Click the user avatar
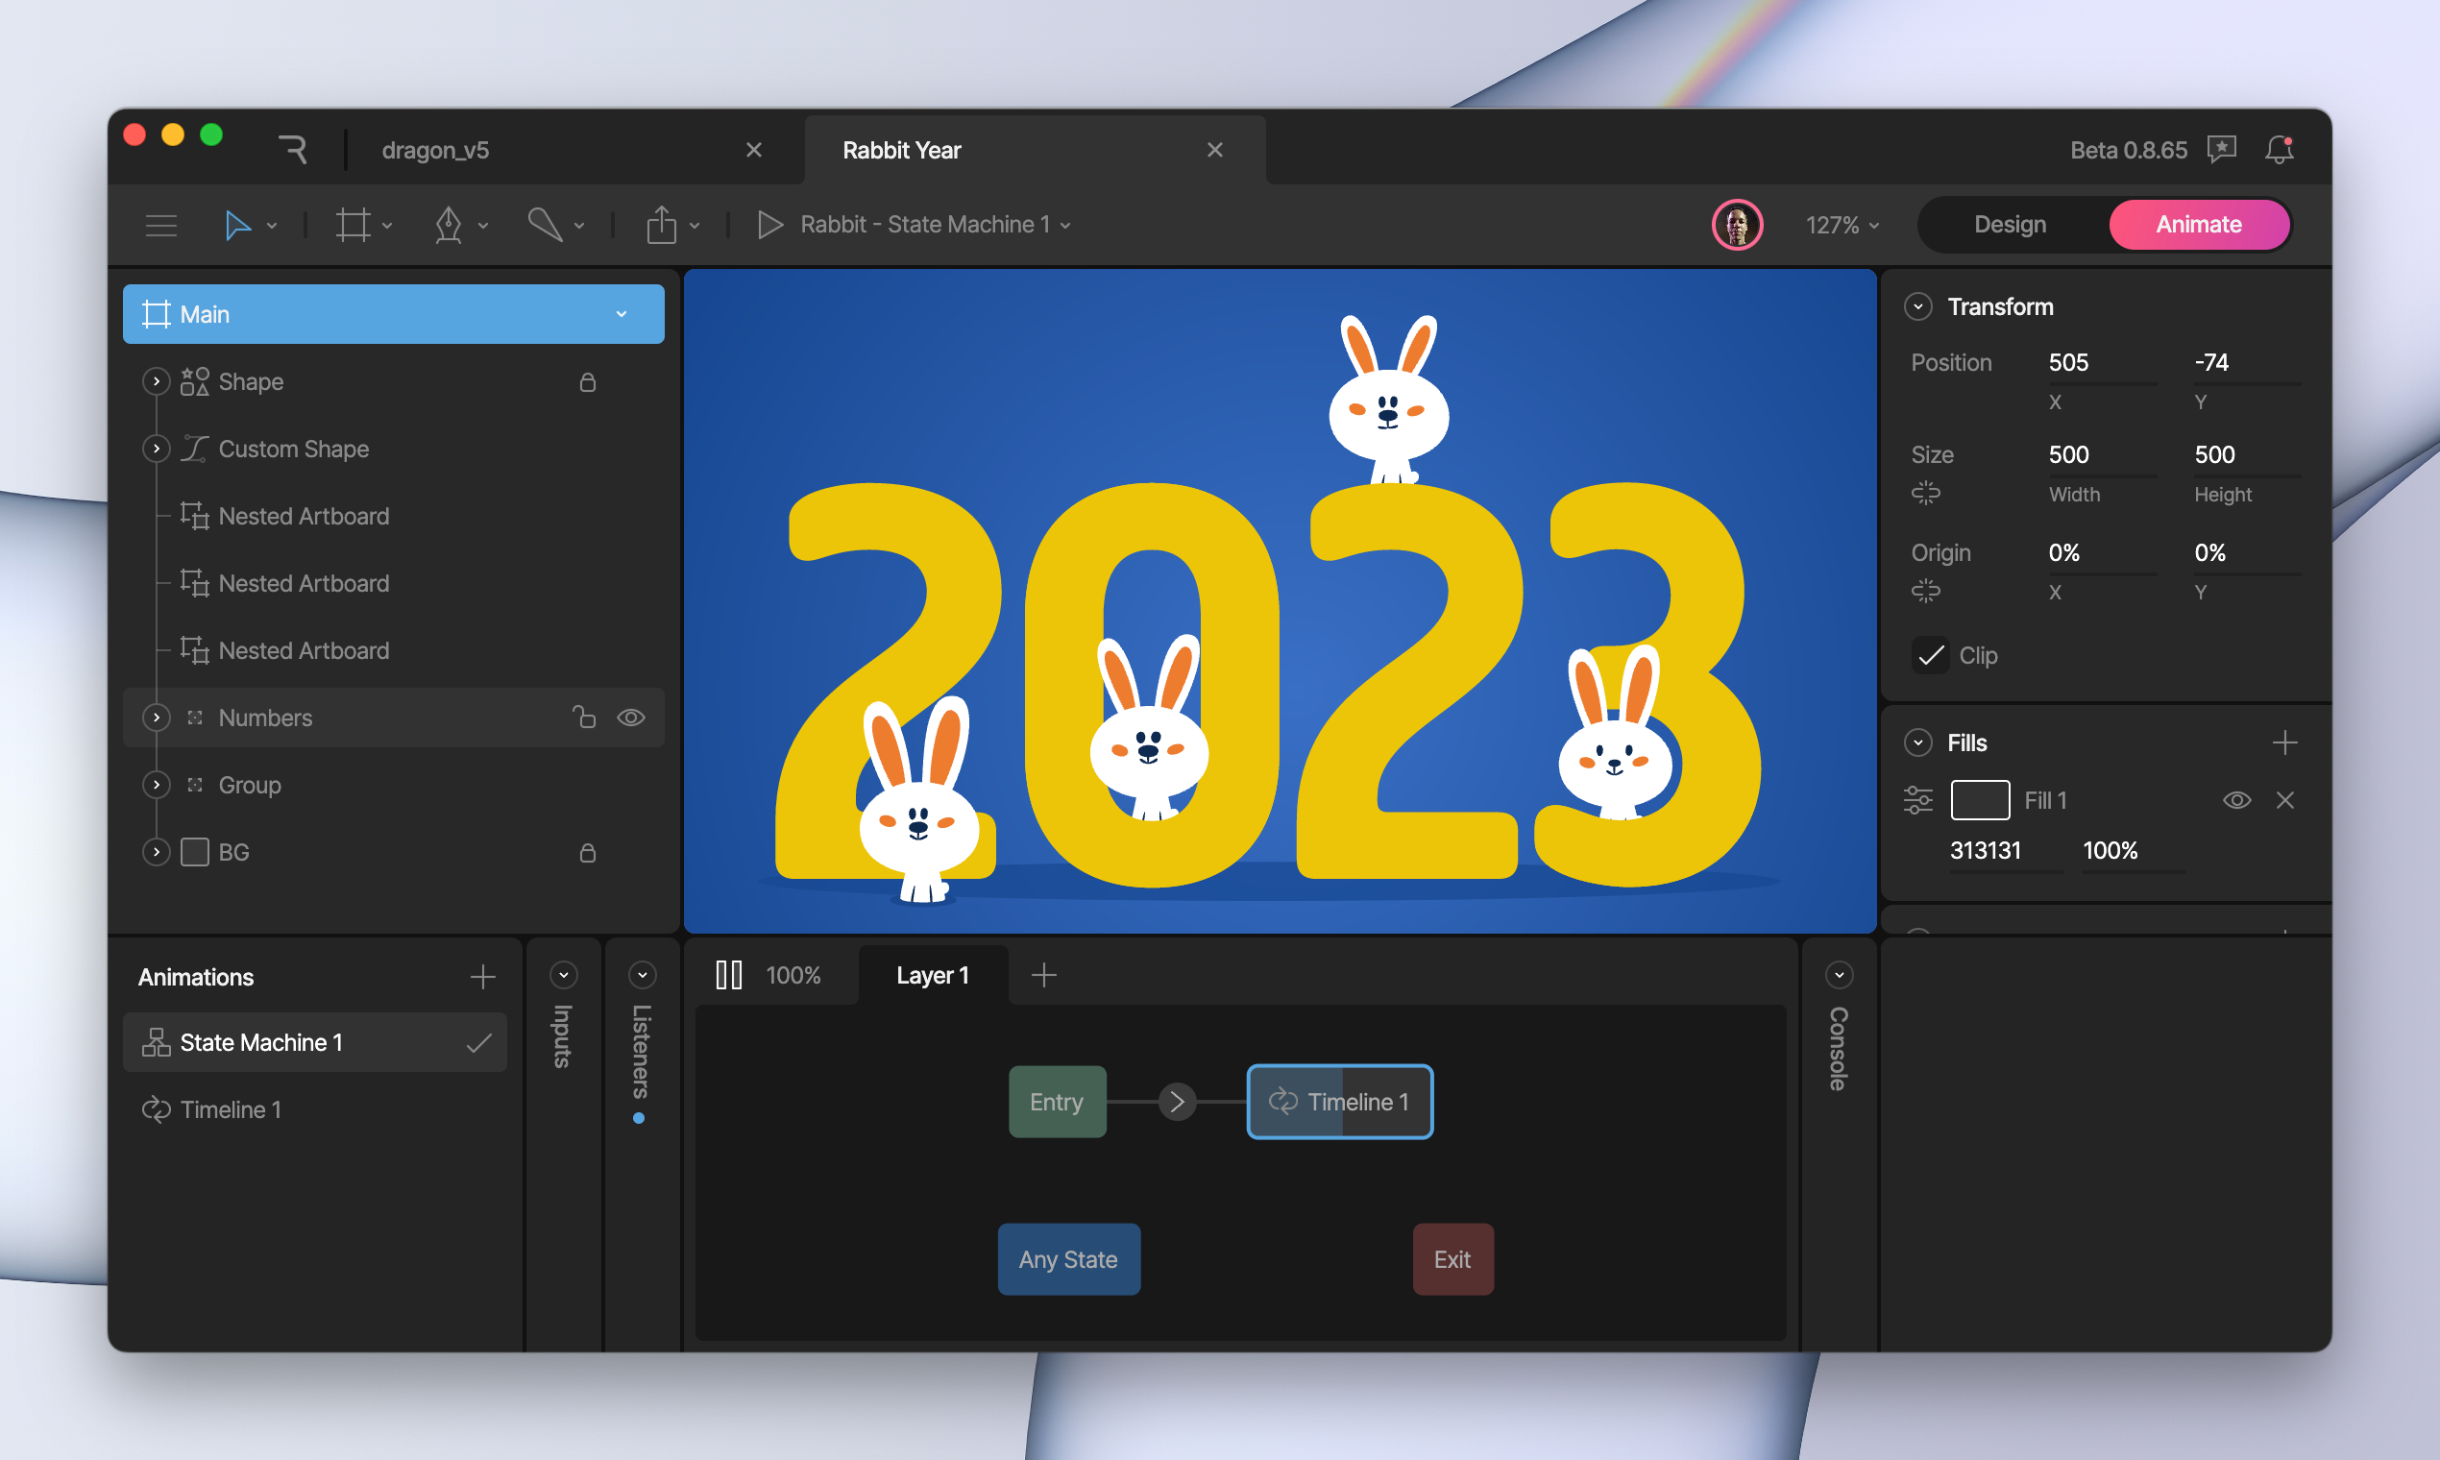2440x1460 pixels. click(x=1738, y=226)
